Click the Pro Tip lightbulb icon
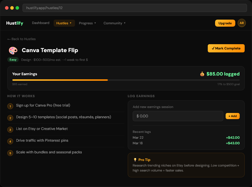Screen dimensions: 252x187 (x=135, y=160)
